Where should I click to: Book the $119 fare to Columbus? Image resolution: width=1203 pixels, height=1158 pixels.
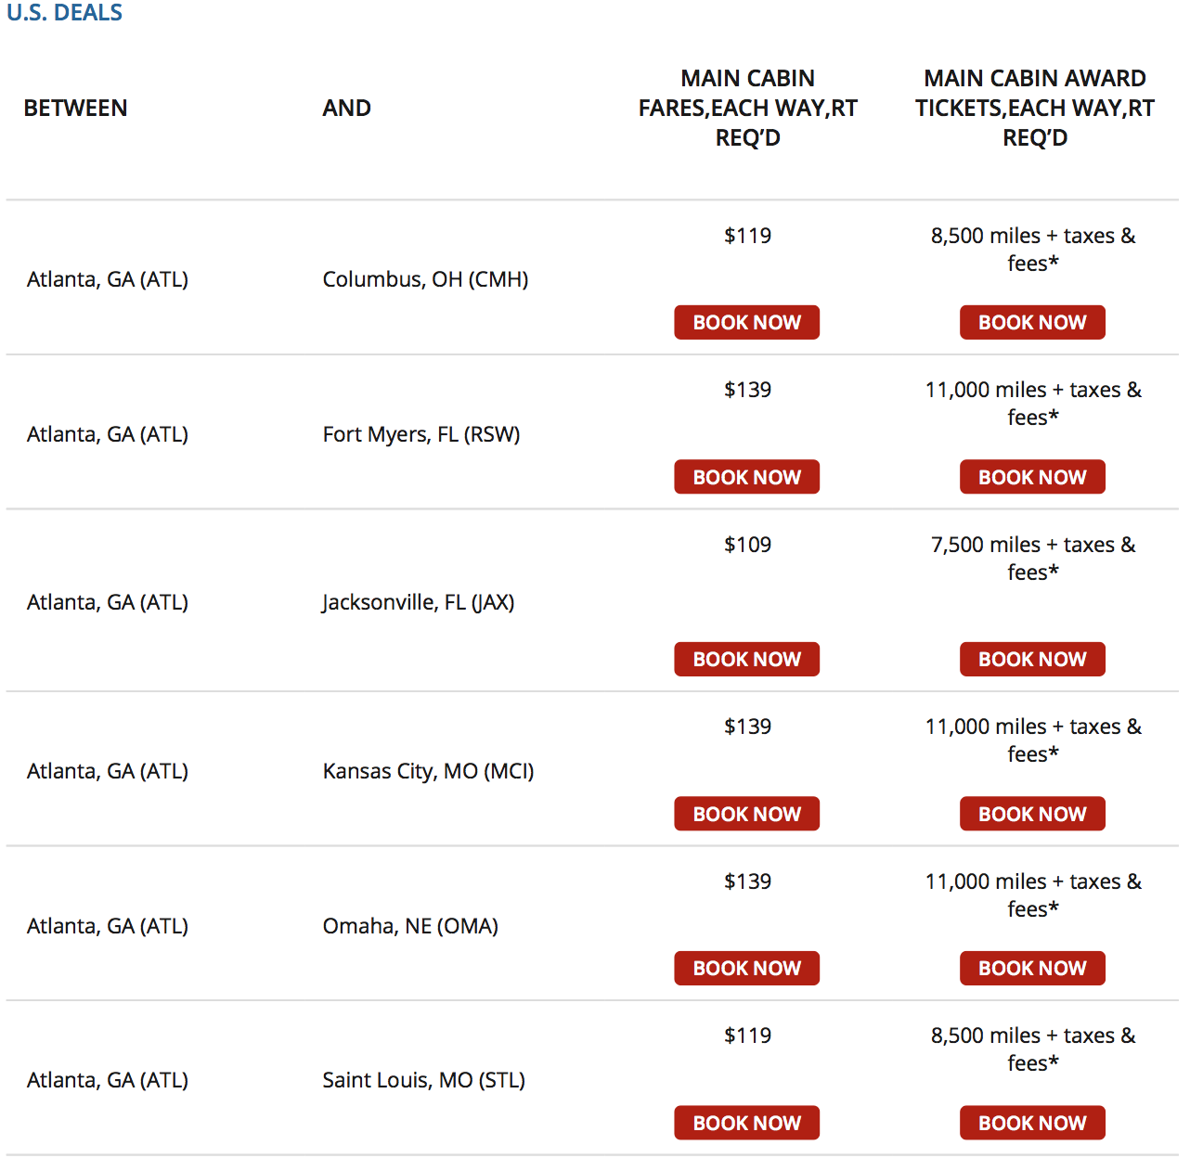[x=746, y=322]
